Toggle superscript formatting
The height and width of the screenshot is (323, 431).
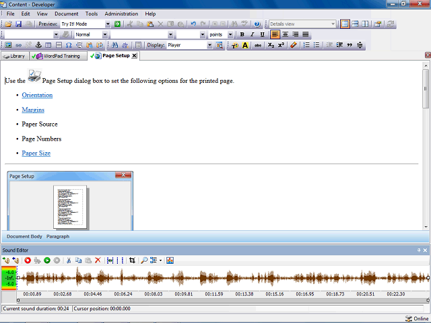pyautogui.click(x=281, y=45)
